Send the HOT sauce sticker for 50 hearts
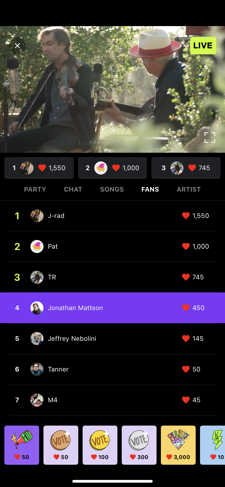The height and width of the screenshot is (487, 225). [x=22, y=445]
